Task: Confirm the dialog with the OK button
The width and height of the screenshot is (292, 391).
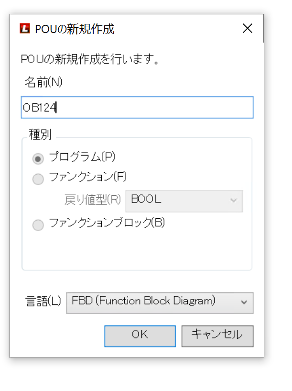Action: [140, 336]
